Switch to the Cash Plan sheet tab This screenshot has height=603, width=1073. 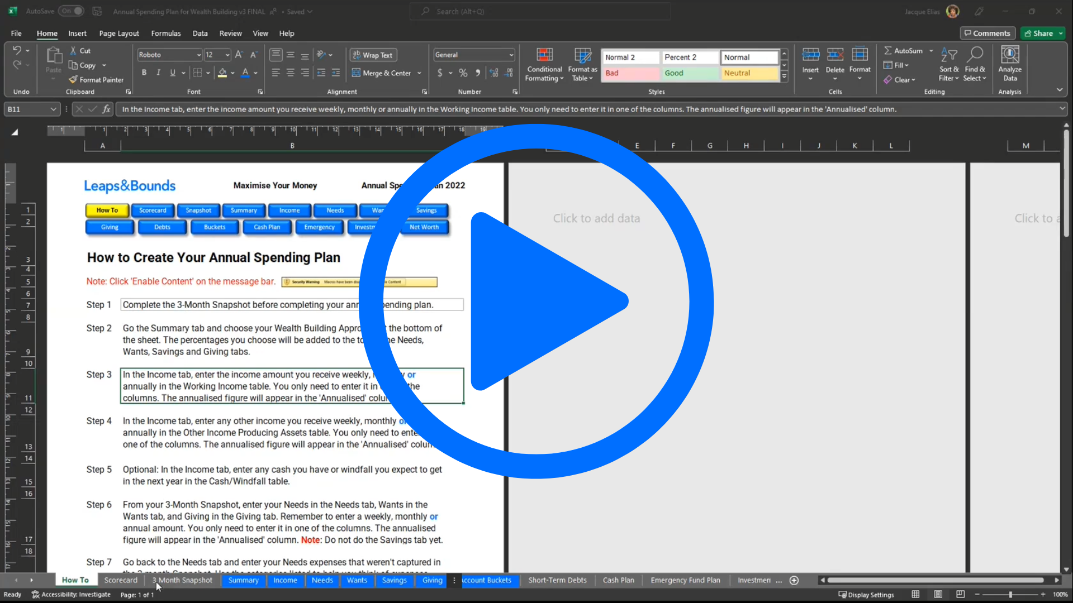[x=618, y=580]
